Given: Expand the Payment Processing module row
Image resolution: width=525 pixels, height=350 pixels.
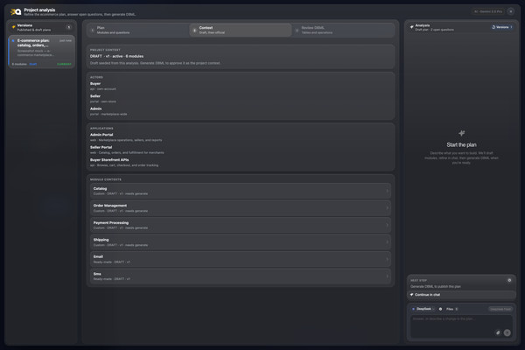Looking at the screenshot, I should coord(240,225).
